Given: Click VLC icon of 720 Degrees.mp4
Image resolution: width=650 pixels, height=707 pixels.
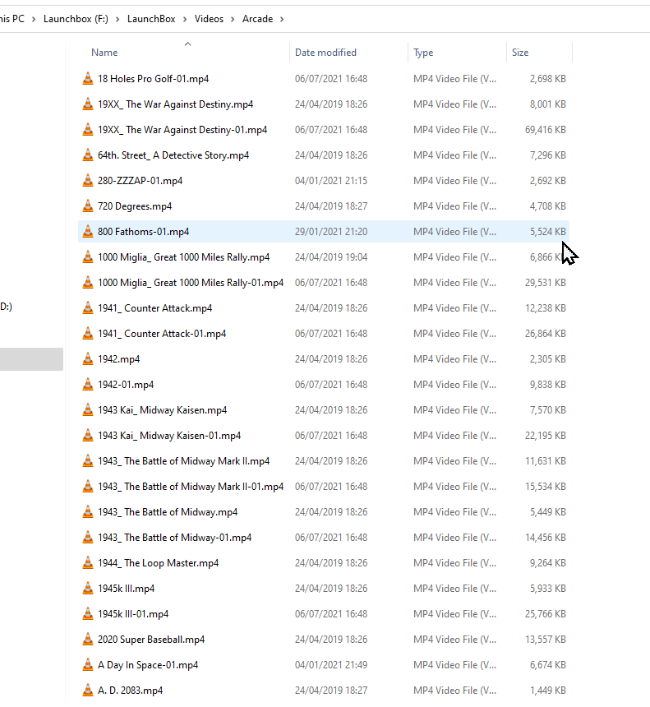Looking at the screenshot, I should coord(88,206).
